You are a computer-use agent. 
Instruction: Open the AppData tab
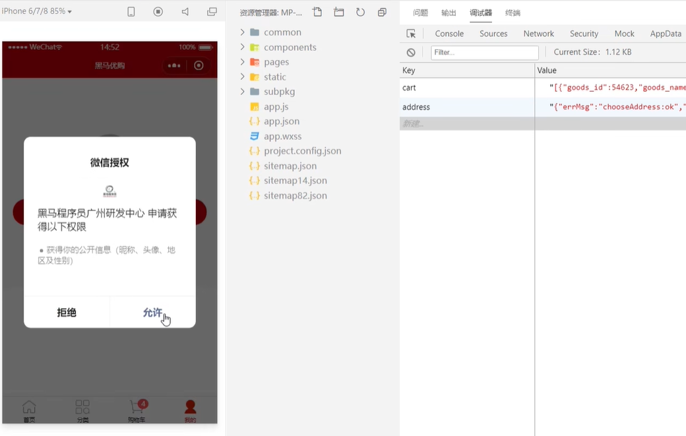pyautogui.click(x=666, y=34)
